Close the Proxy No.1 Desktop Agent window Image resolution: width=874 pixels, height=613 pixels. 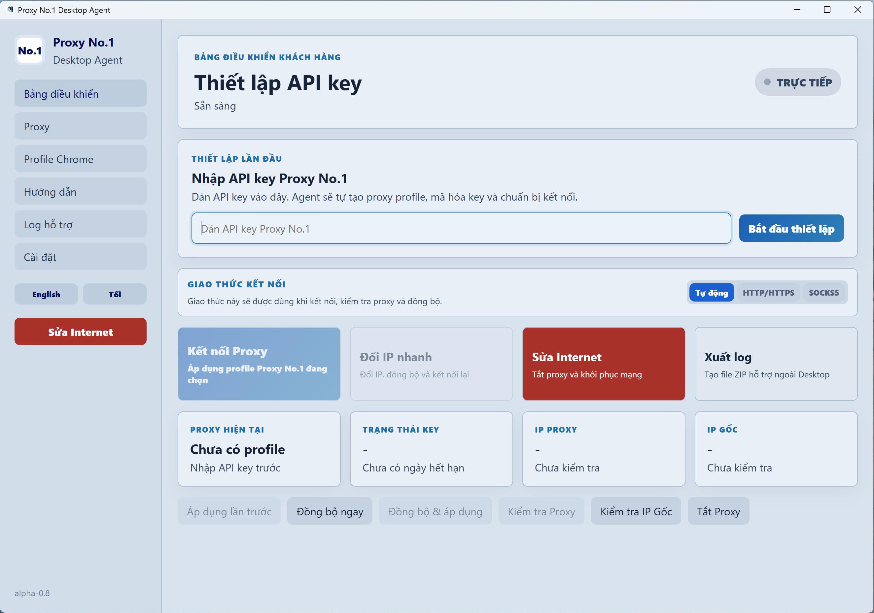(x=857, y=10)
